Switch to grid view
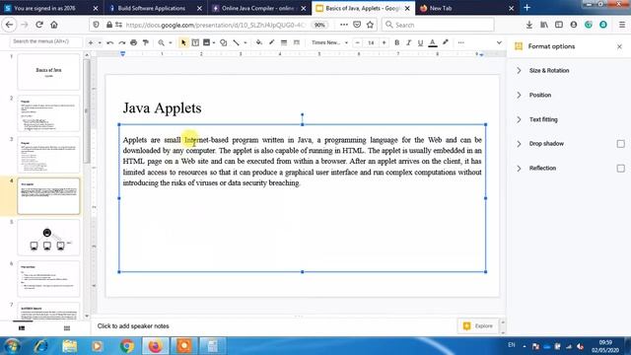The width and height of the screenshot is (631, 355). coord(67,328)
